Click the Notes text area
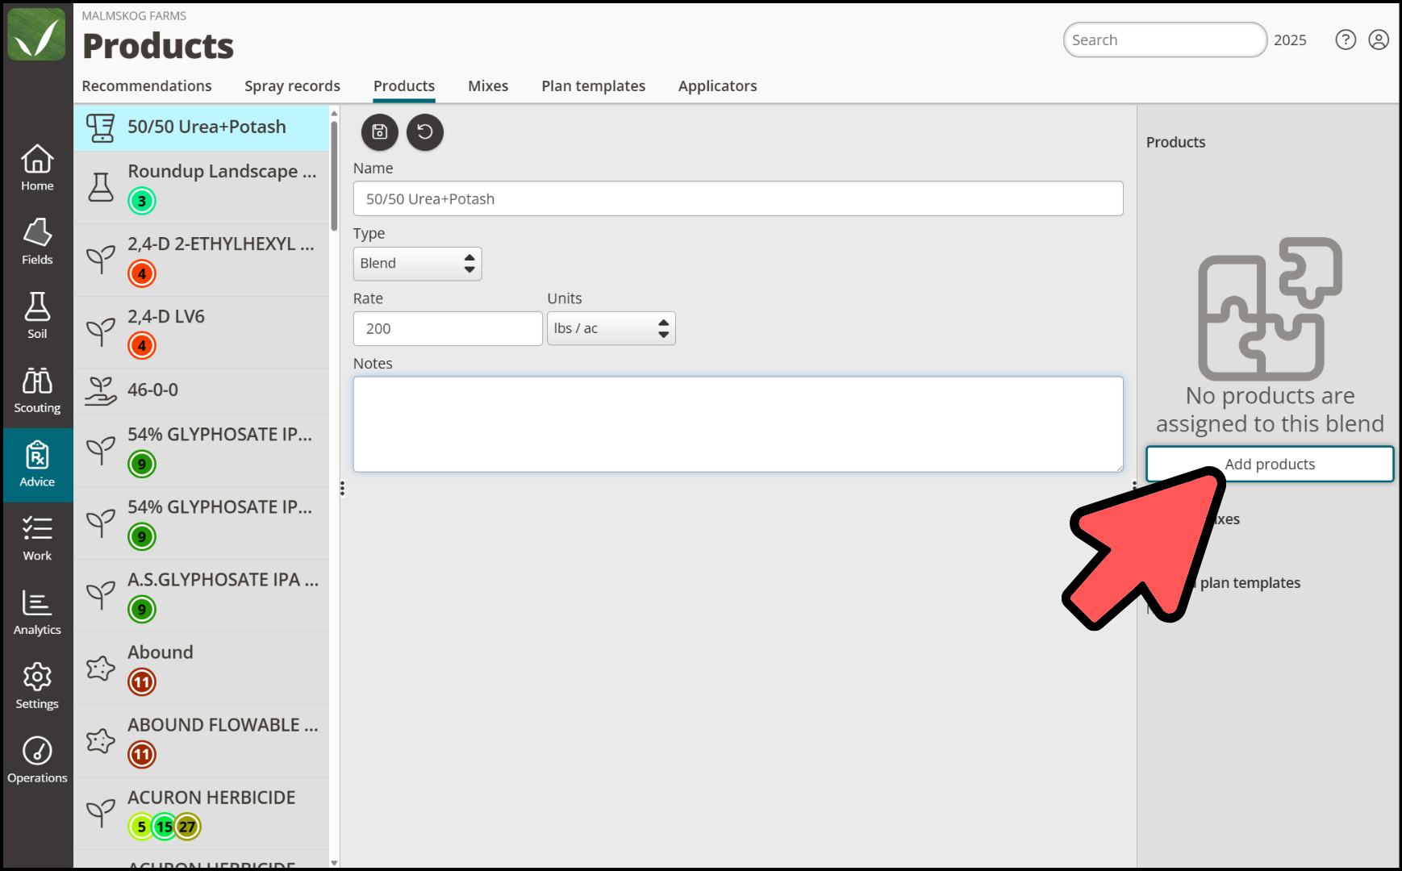The image size is (1402, 871). click(738, 424)
